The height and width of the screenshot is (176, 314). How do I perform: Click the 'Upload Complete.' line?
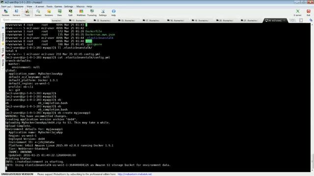point(18,126)
